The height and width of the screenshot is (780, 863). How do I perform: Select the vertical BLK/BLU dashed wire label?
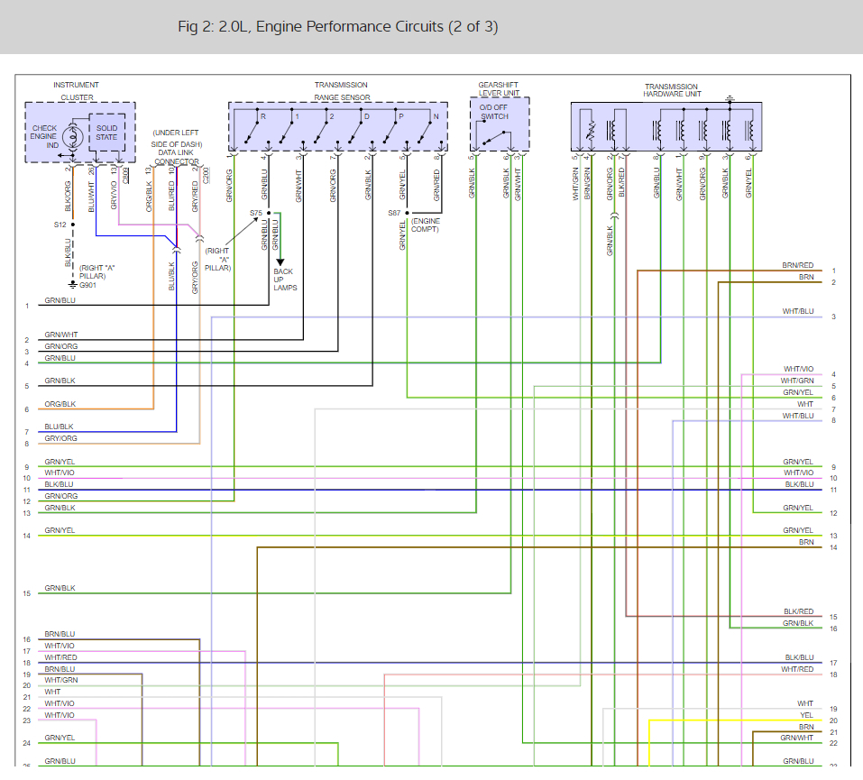[69, 252]
